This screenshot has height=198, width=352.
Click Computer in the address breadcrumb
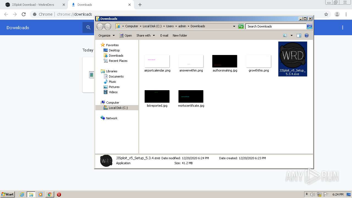pyautogui.click(x=131, y=26)
